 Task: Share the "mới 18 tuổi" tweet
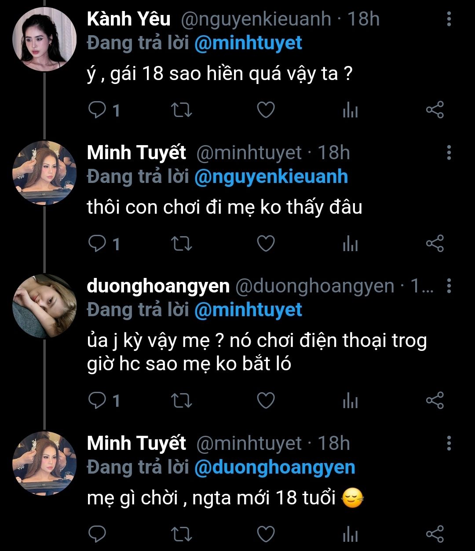(435, 534)
